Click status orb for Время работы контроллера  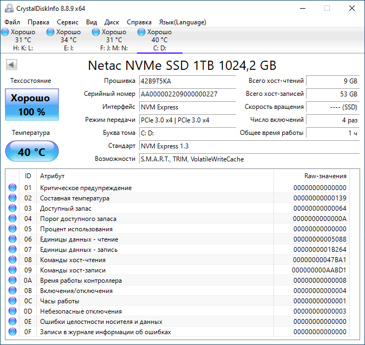12,281
